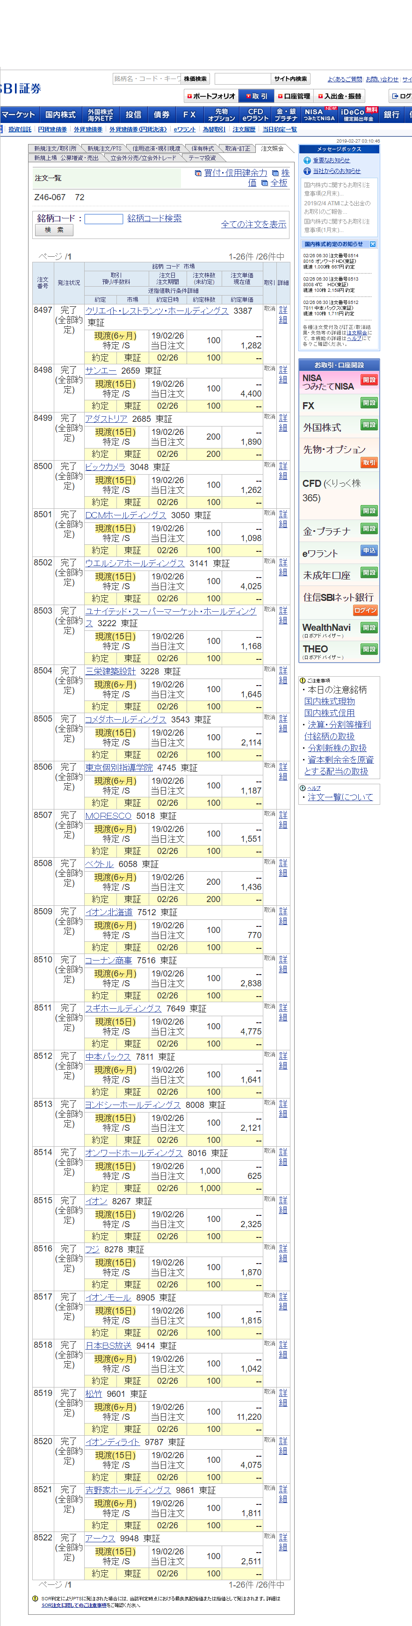Open 詳細 for order 8522

pos(282,1542)
